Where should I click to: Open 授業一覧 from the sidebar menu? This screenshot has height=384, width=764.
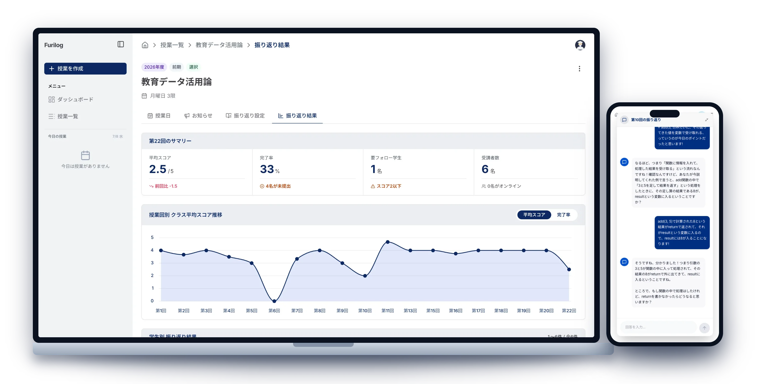point(85,116)
